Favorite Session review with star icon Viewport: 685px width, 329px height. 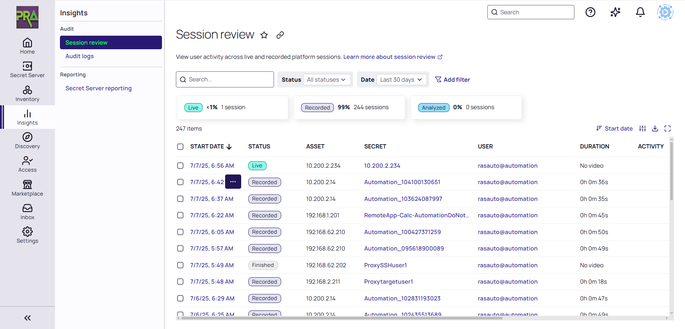point(264,35)
